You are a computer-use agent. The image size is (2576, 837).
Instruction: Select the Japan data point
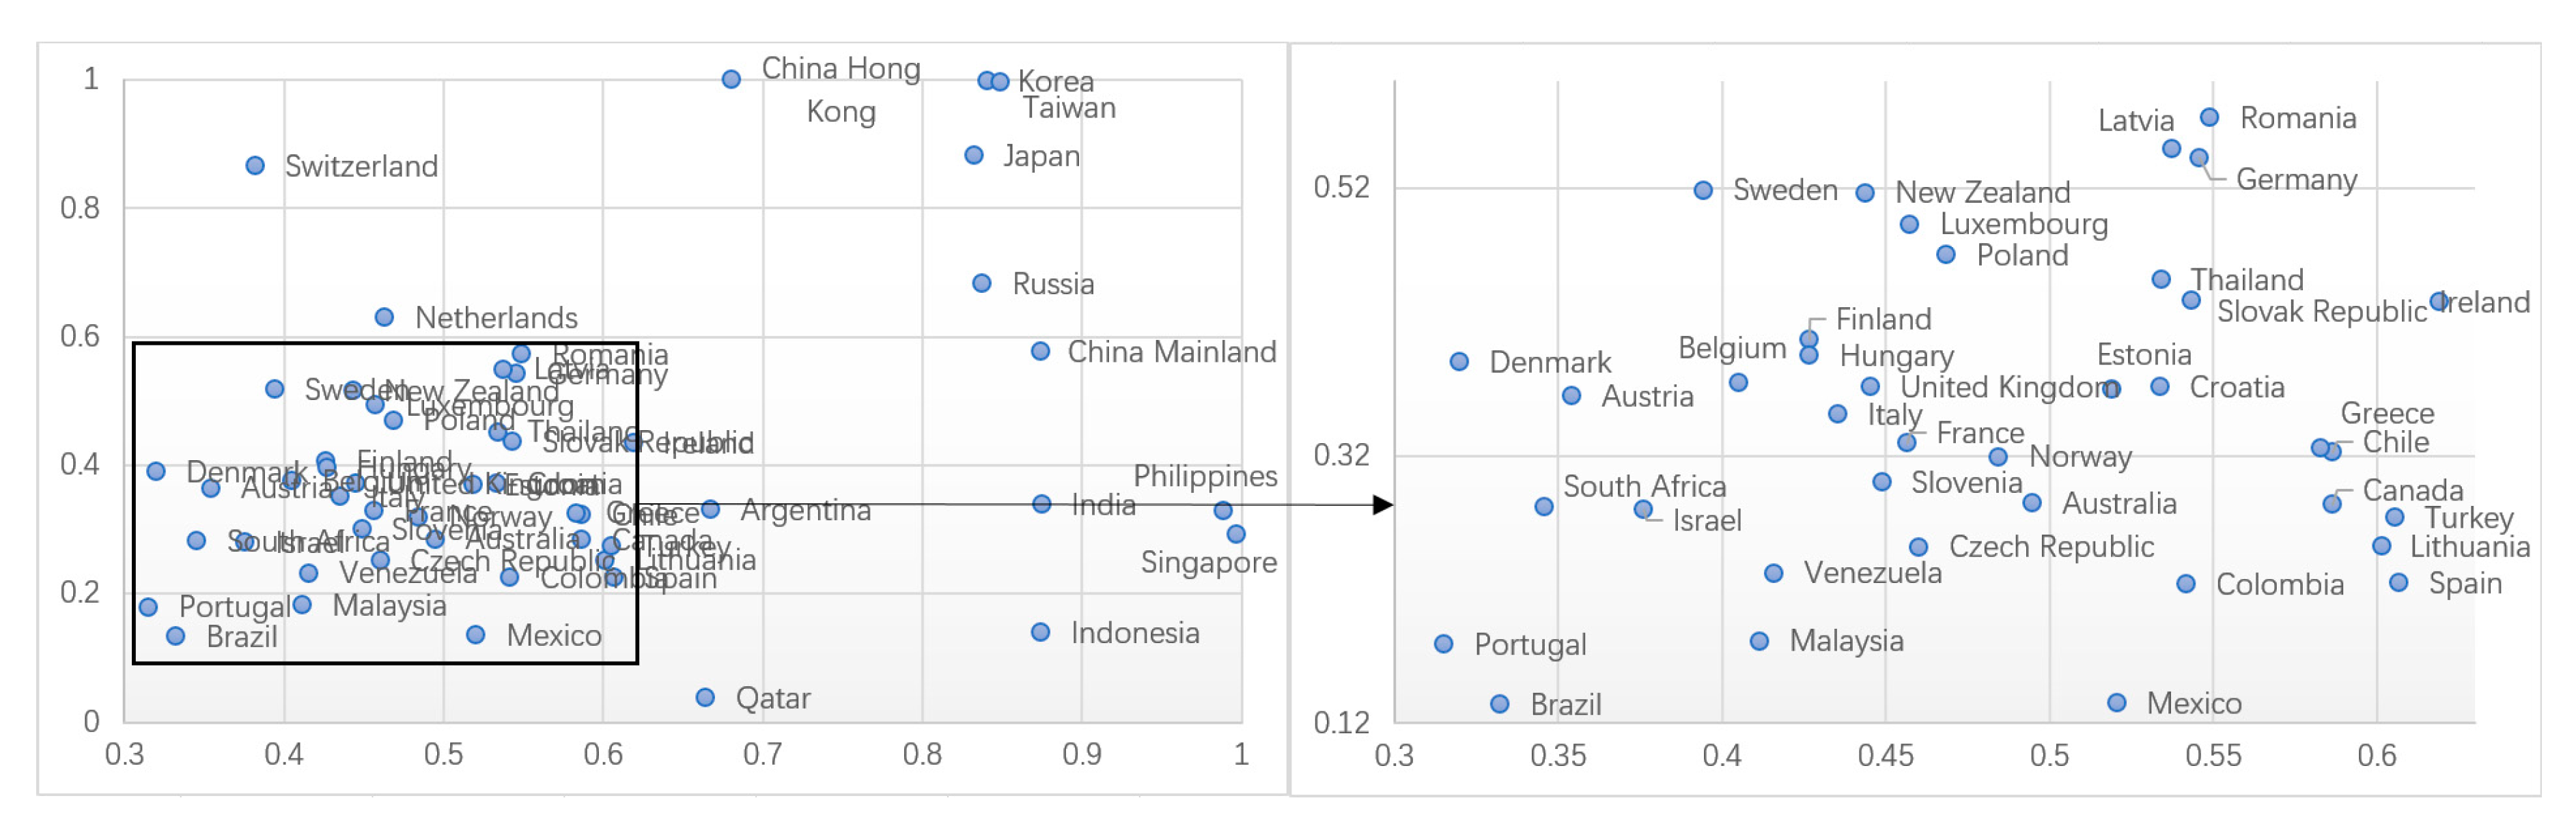pos(973,155)
